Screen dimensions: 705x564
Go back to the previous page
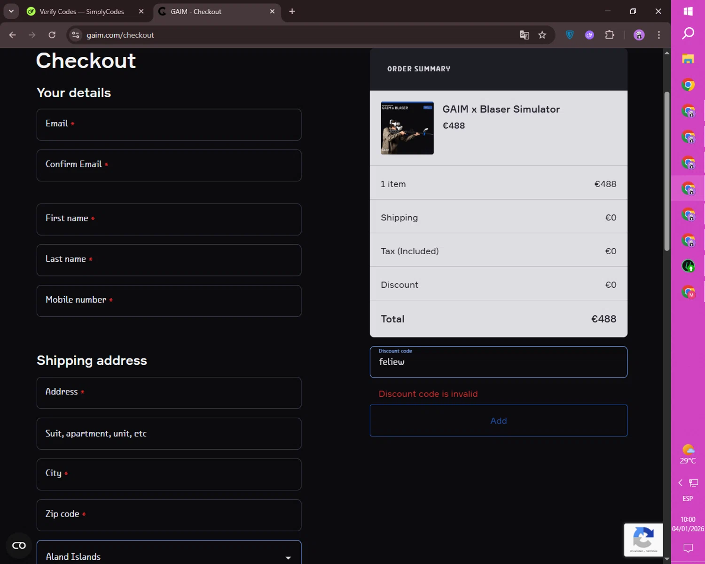13,35
